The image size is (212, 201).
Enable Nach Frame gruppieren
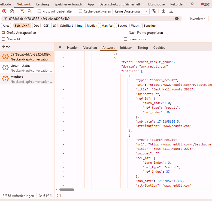[126, 33]
